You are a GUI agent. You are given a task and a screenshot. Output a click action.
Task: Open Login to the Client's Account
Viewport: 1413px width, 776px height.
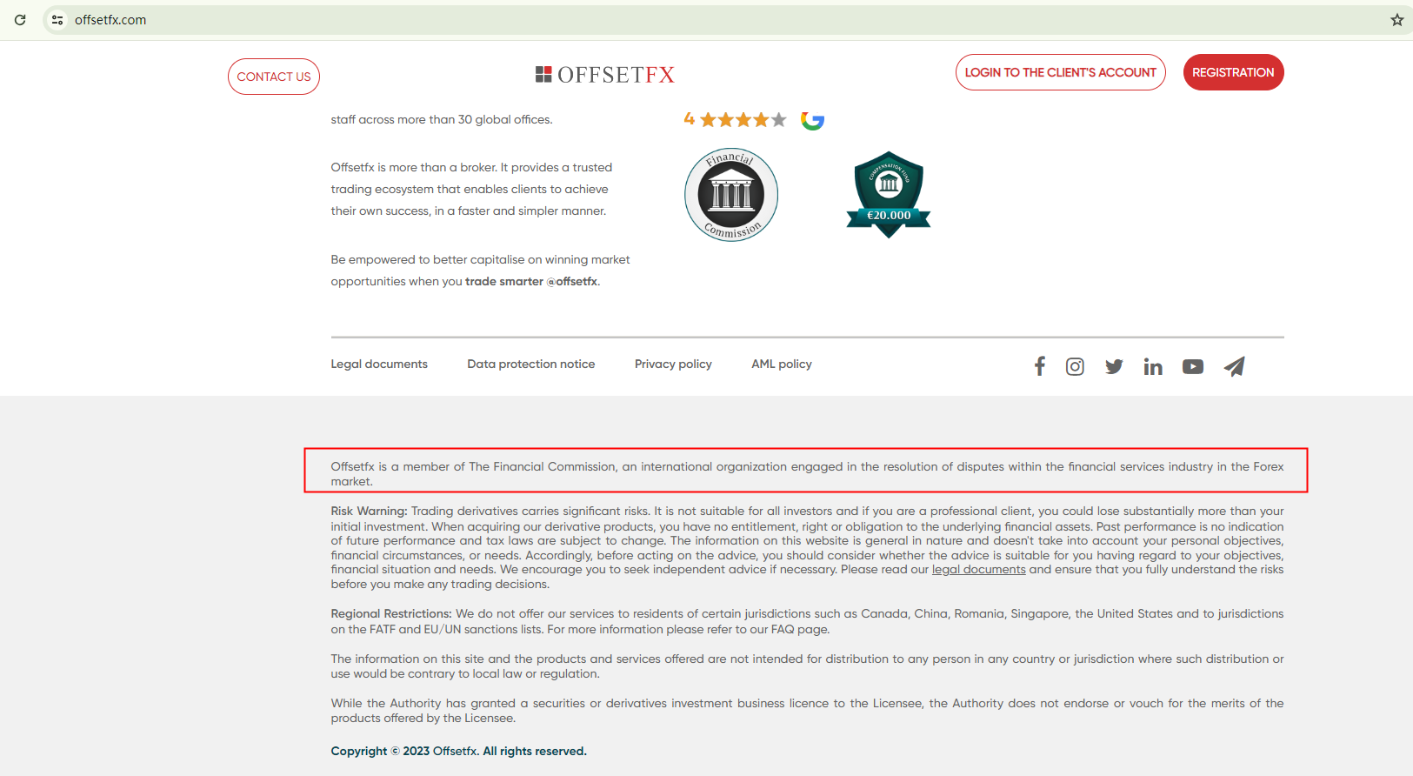coord(1061,72)
